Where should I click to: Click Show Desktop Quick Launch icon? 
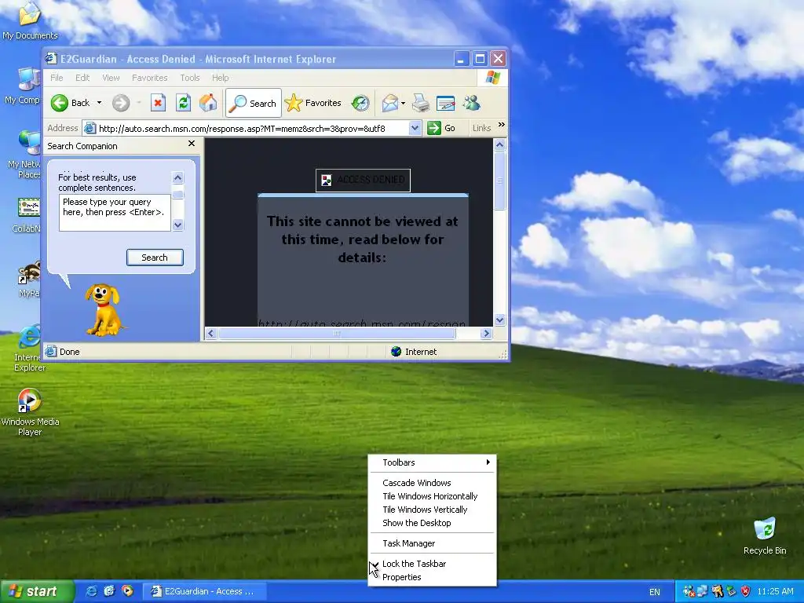[x=109, y=591]
